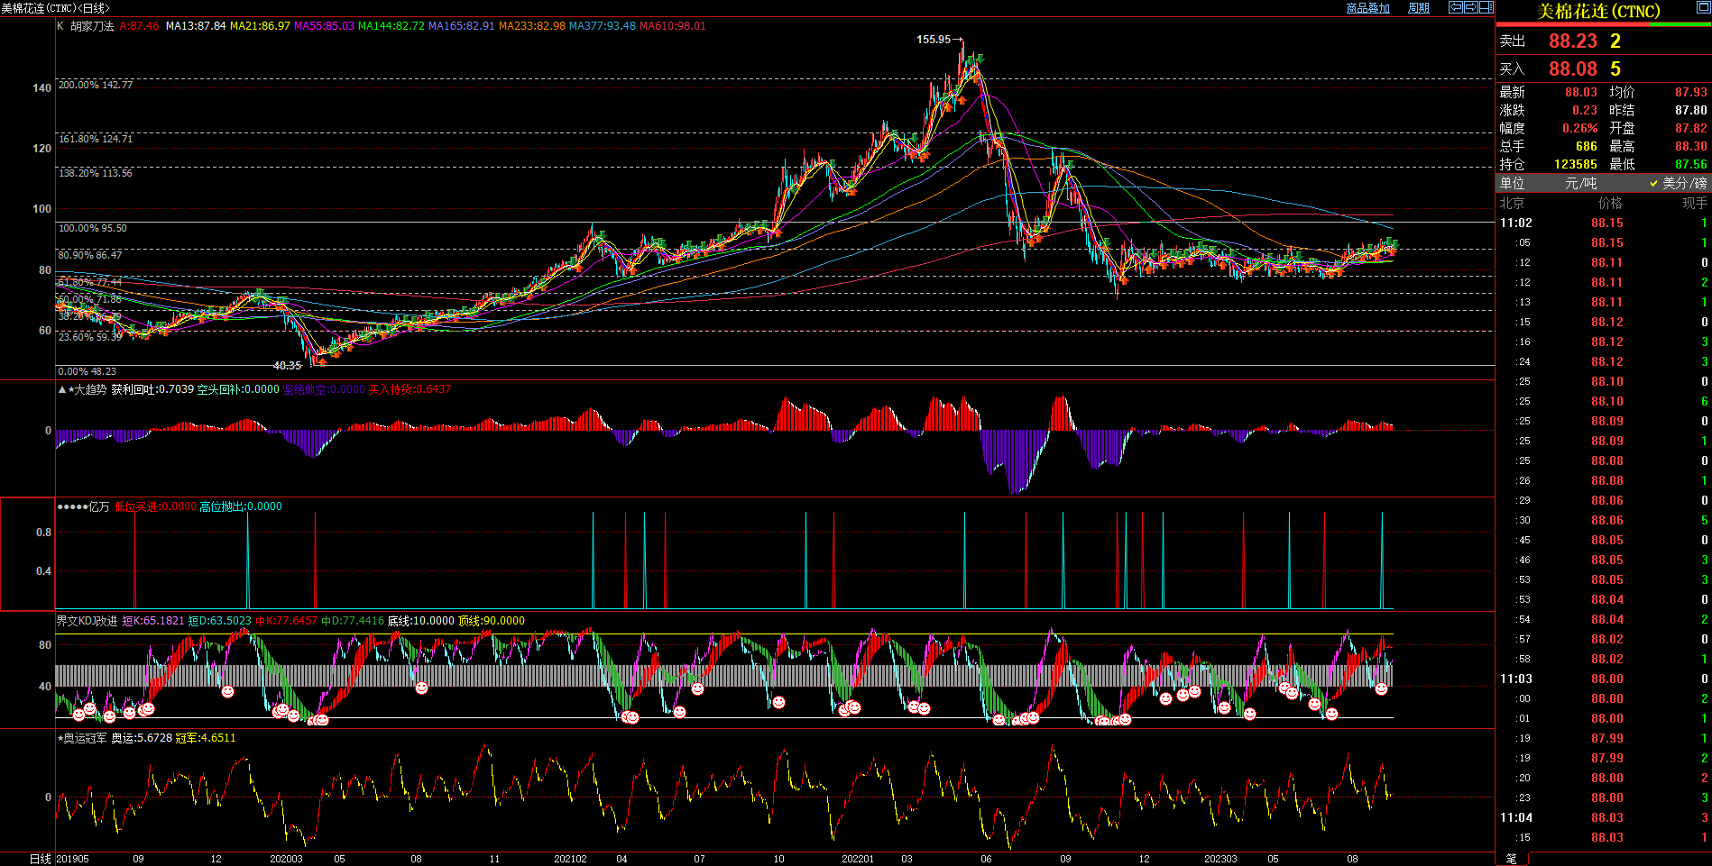Click the 155.95 peak price marker
Image resolution: width=1712 pixels, height=866 pixels.
tap(934, 40)
